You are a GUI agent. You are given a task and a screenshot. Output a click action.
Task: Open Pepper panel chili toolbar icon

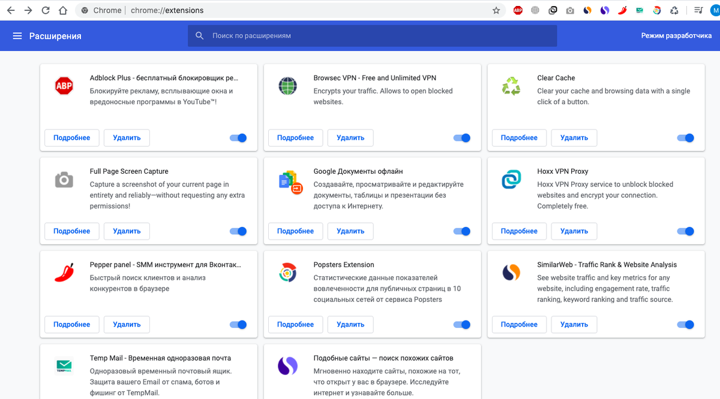(x=622, y=10)
